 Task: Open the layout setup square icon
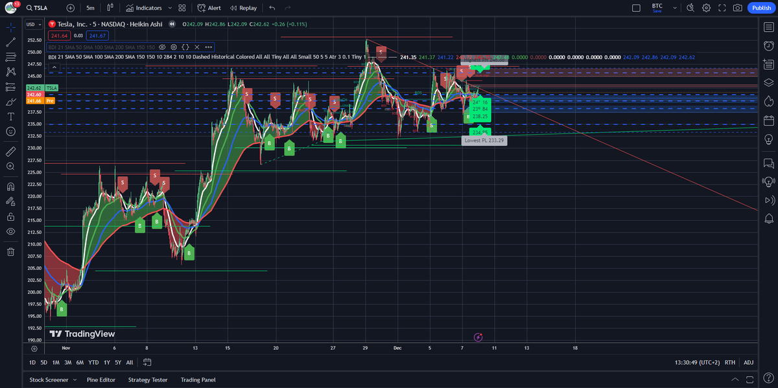coord(637,8)
